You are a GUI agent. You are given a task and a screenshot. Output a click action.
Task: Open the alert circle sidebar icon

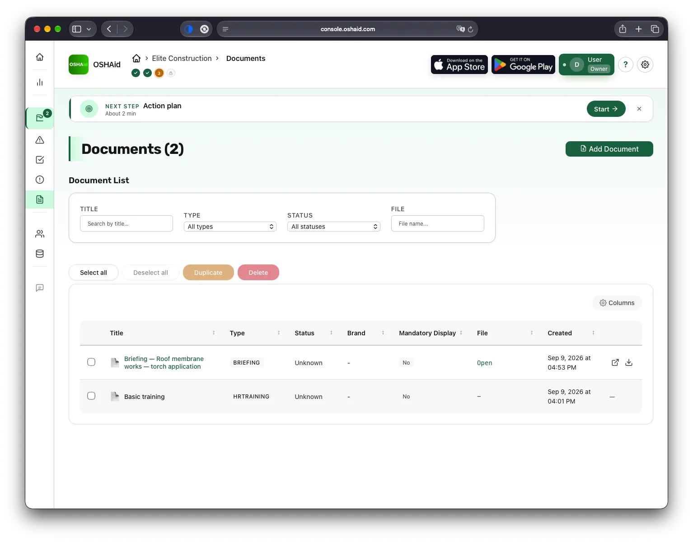[40, 180]
